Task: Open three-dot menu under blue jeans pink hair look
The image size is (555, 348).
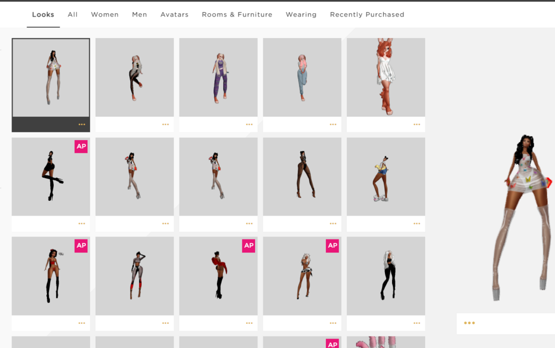Action: pos(333,125)
